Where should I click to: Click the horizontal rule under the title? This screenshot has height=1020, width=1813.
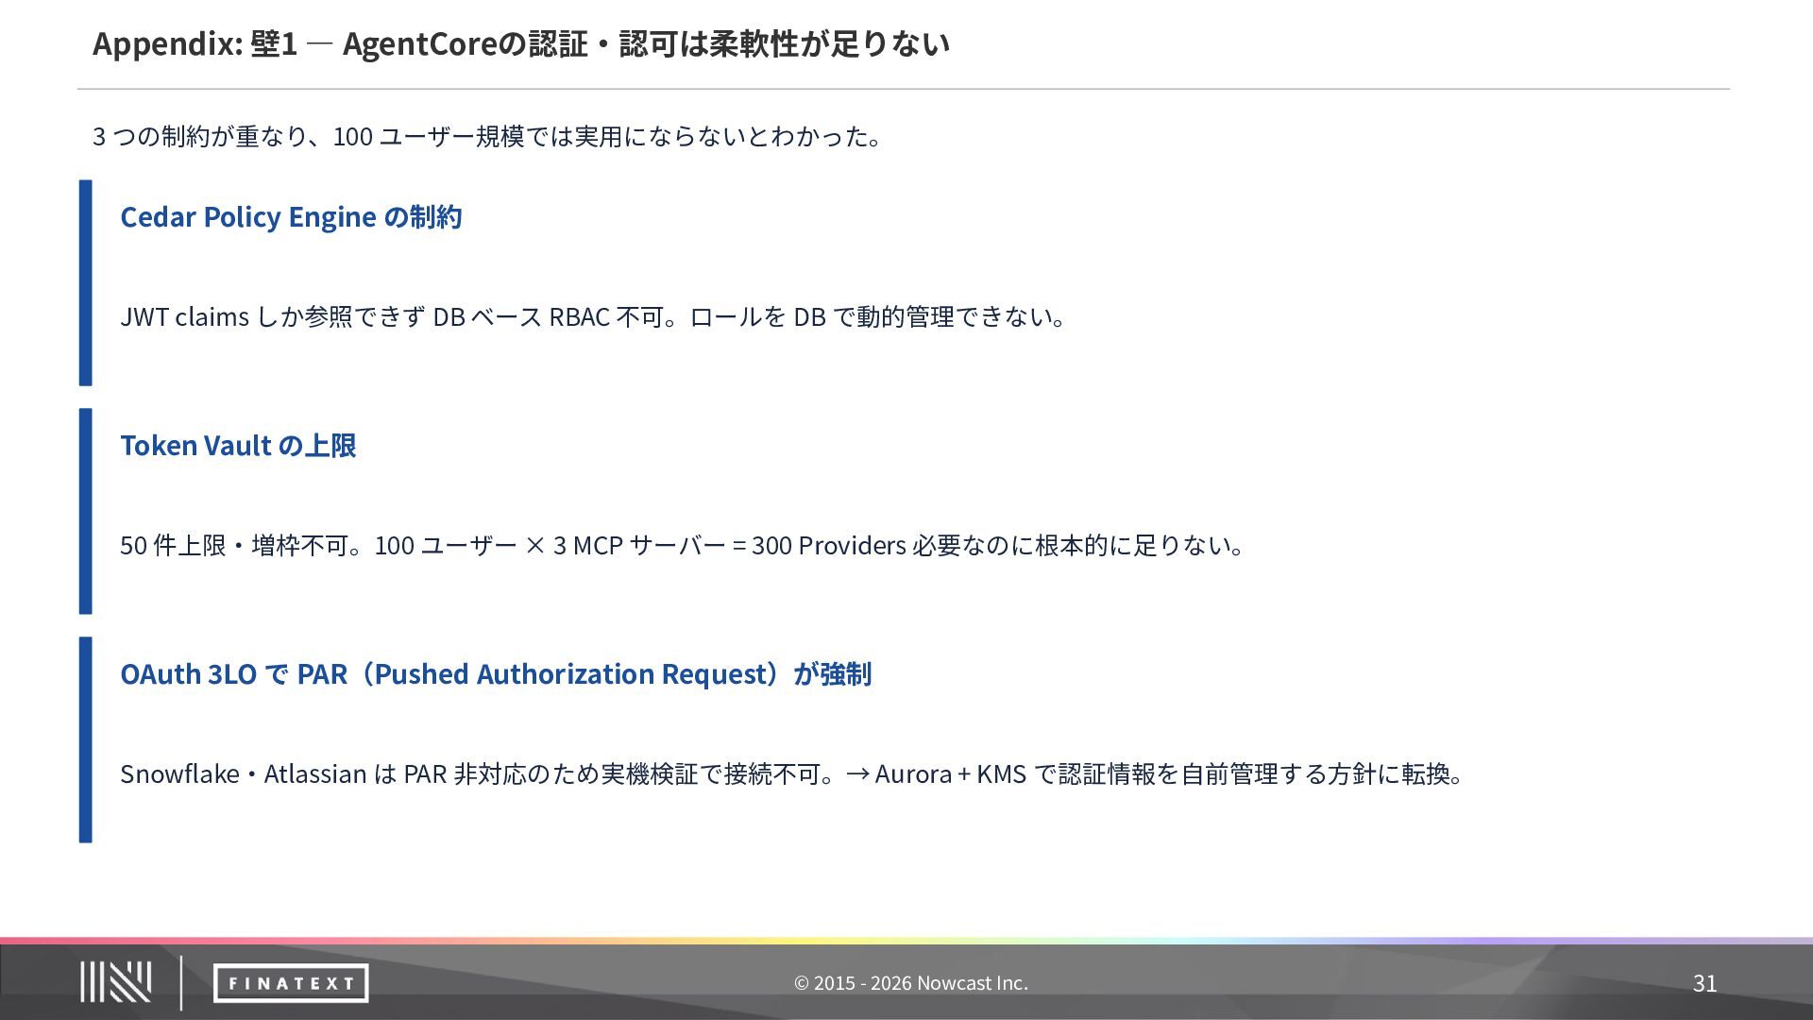pos(903,89)
